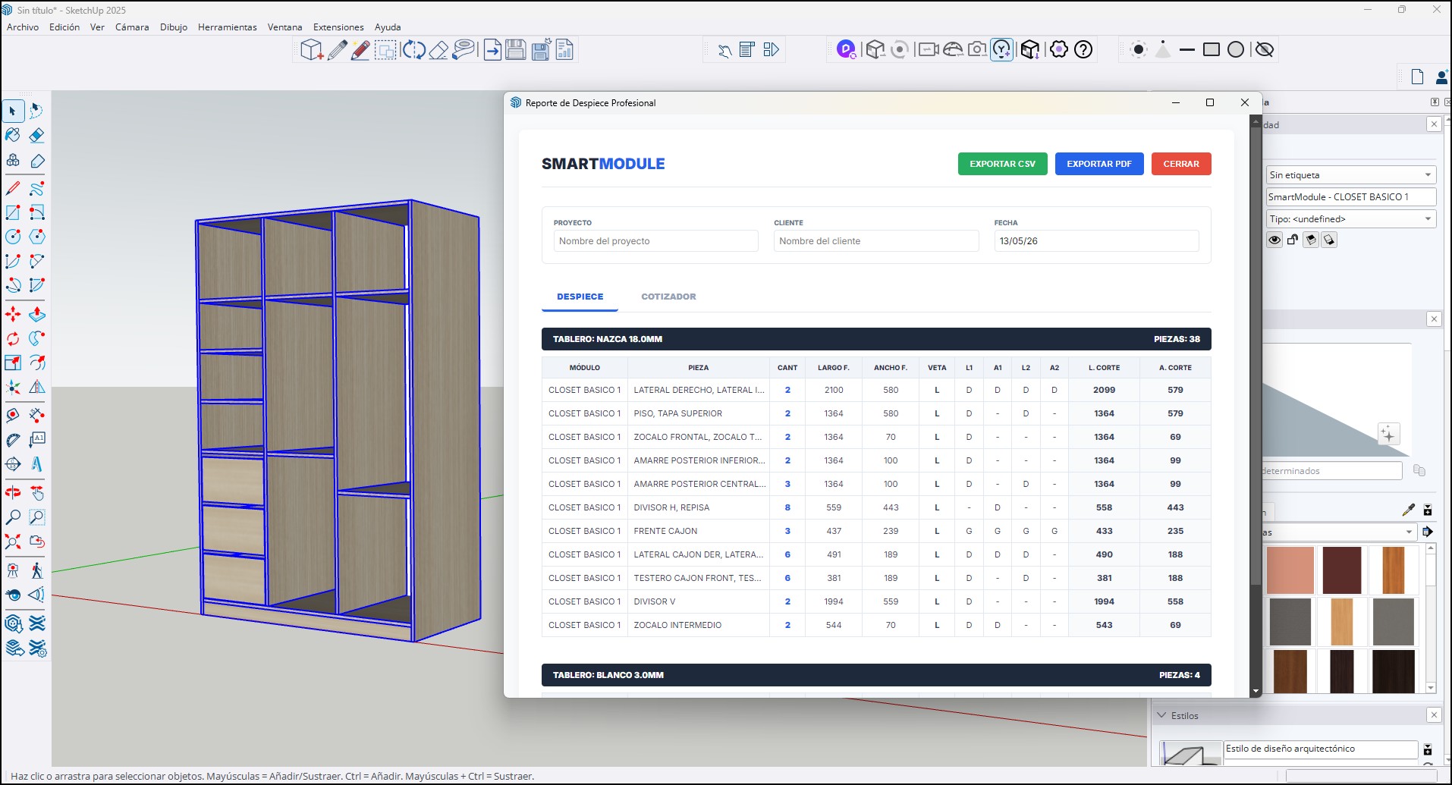Viewport: 1452px width, 785px height.
Task: Switch to the COTIZADOR tab
Action: click(668, 297)
